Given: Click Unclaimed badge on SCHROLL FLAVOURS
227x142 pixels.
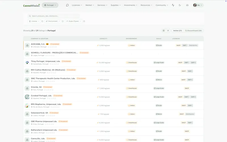Looking at the screenshot, I should pos(84,53).
